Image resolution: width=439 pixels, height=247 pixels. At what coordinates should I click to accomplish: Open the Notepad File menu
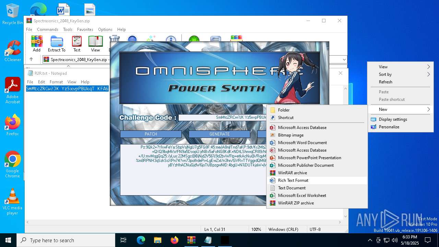tap(30, 82)
